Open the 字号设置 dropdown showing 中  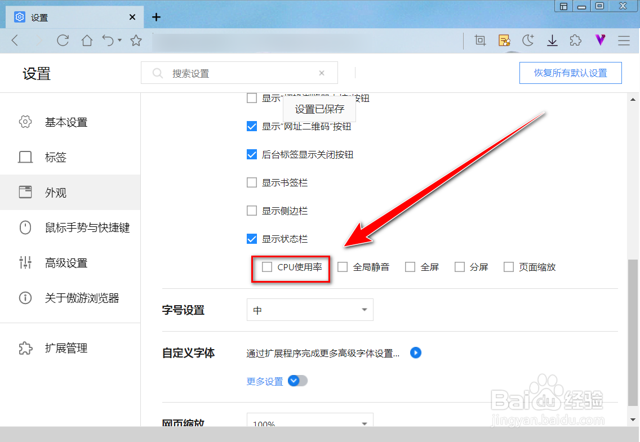tap(310, 310)
